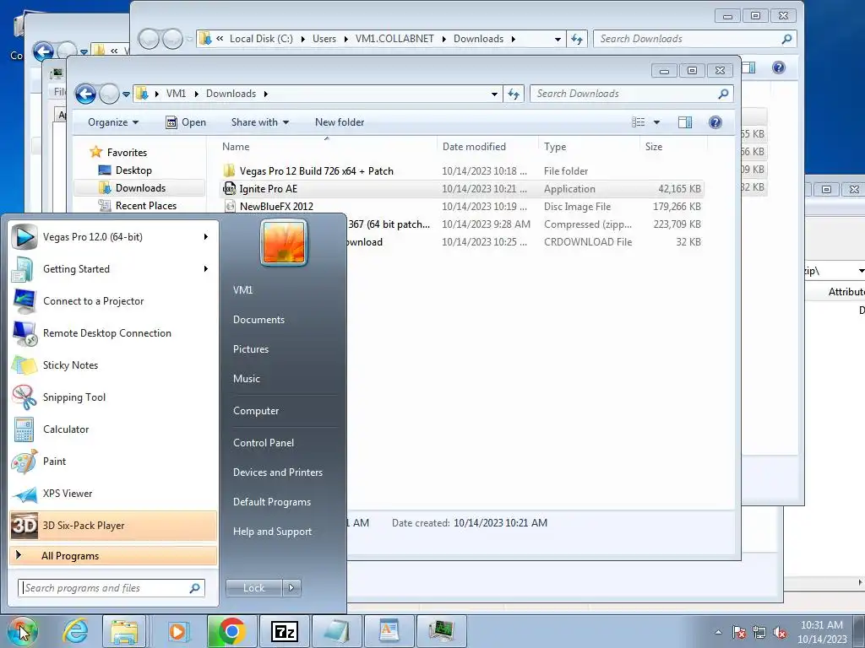The height and width of the screenshot is (648, 865).
Task: Open the Organize dropdown menu
Action: click(x=113, y=122)
